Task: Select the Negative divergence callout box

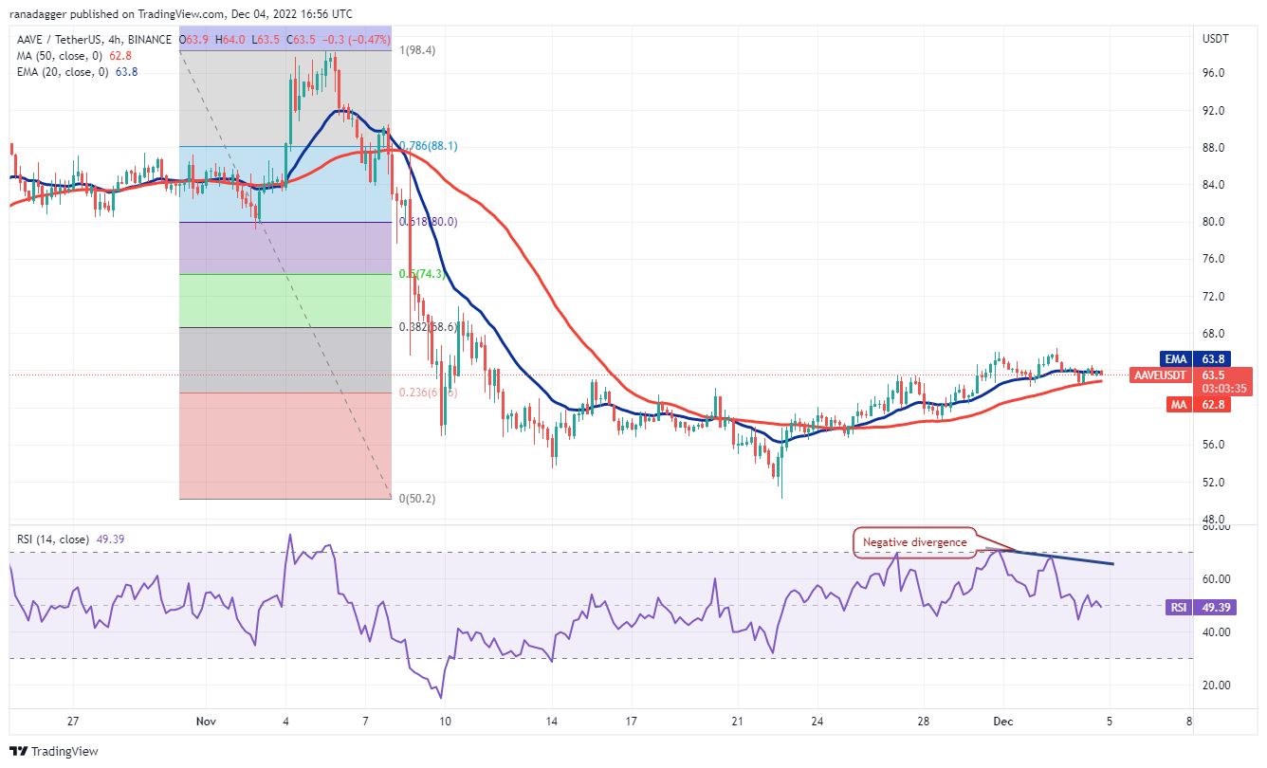Action: 914,542
